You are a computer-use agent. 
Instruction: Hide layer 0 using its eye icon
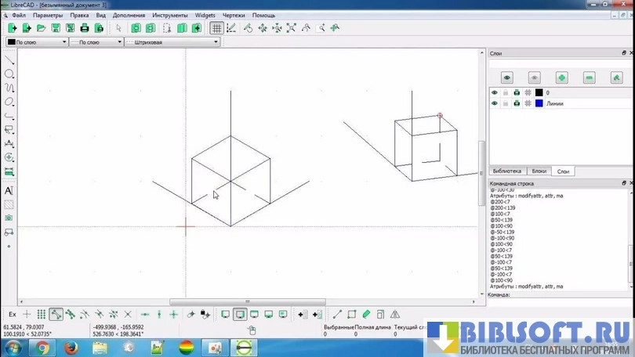pyautogui.click(x=495, y=92)
